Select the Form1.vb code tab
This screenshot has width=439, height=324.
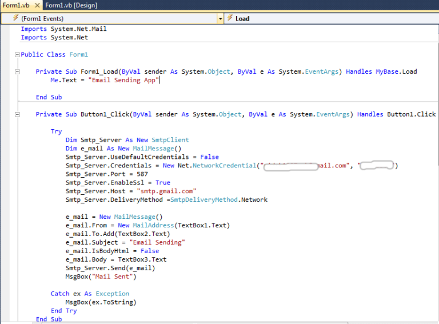(x=14, y=5)
